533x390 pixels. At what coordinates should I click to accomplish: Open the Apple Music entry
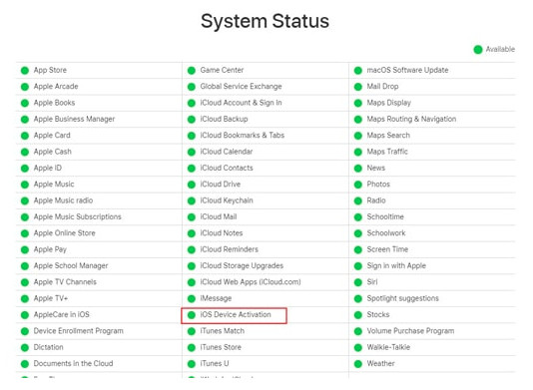click(54, 185)
